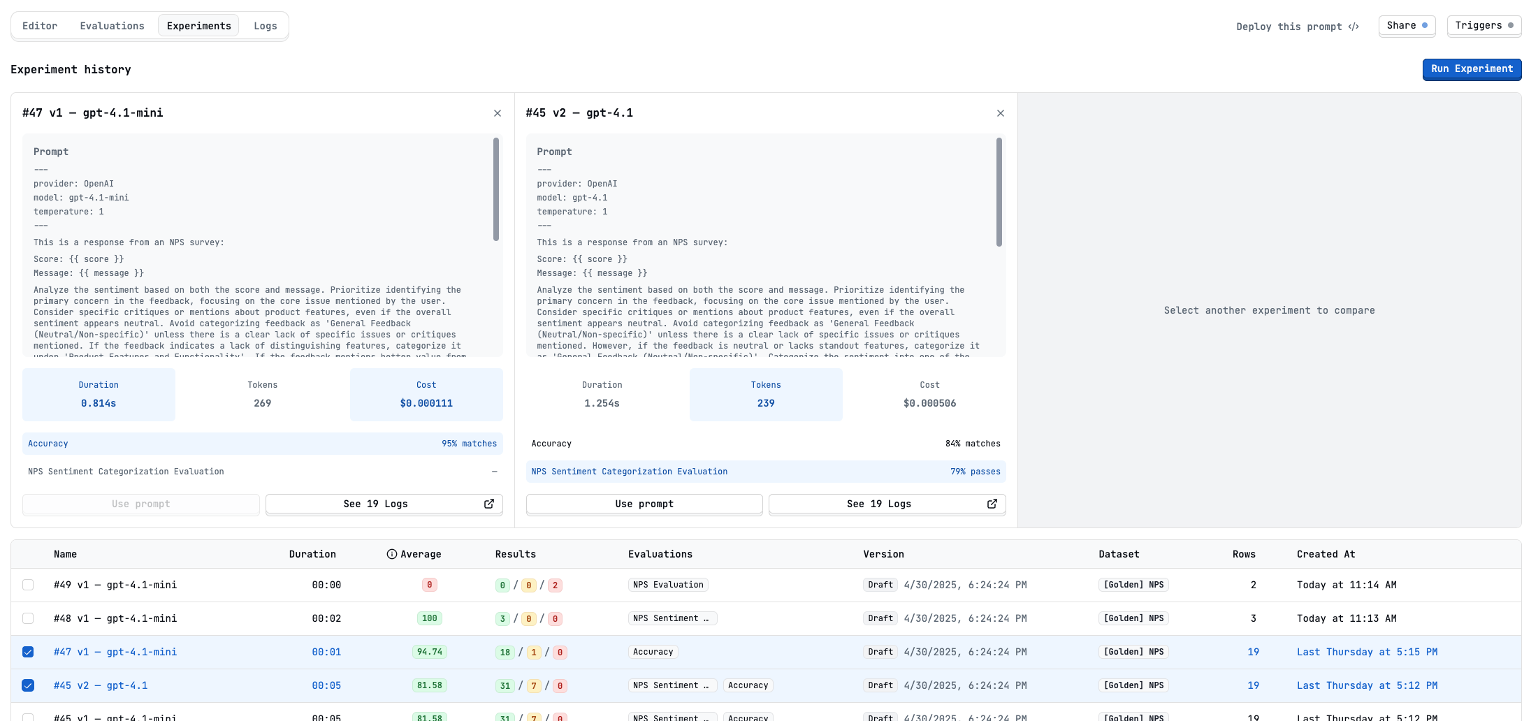Viewport: 1538px width, 721px height.
Task: Click Use prompt on the #45 v2 card
Action: click(644, 503)
